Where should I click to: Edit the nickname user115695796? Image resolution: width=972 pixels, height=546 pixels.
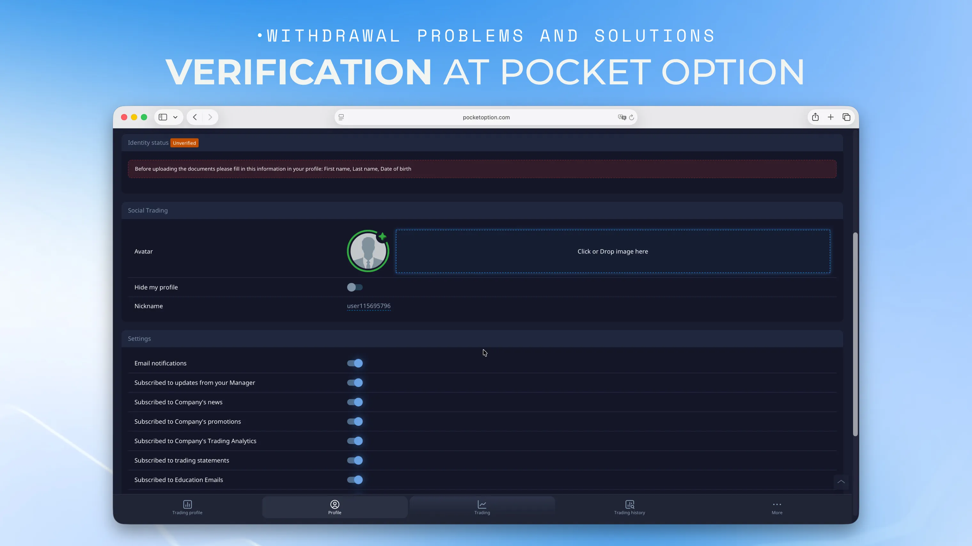[x=369, y=306]
